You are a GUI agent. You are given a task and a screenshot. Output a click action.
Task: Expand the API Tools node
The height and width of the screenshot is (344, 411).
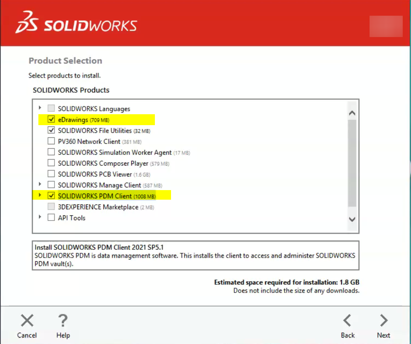point(40,217)
